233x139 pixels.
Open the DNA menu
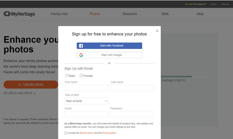pos(165,14)
